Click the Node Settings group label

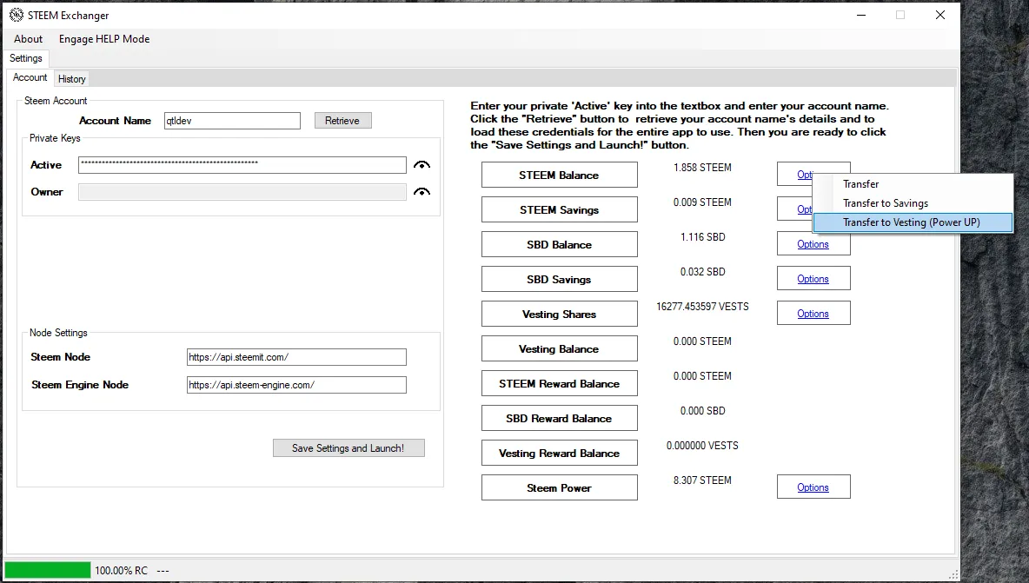coord(58,333)
